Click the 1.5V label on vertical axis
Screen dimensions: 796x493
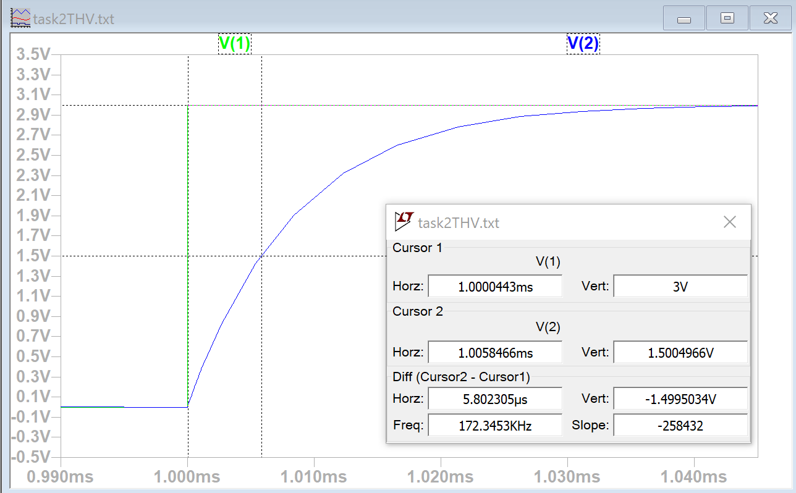tap(34, 256)
